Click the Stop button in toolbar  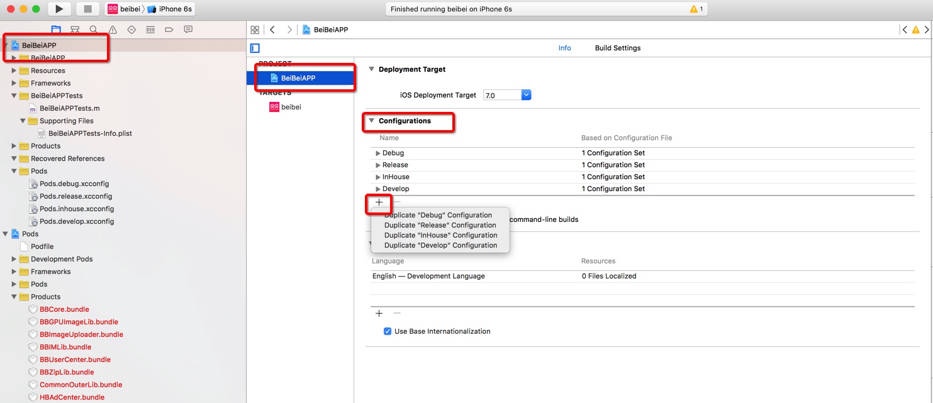[87, 9]
